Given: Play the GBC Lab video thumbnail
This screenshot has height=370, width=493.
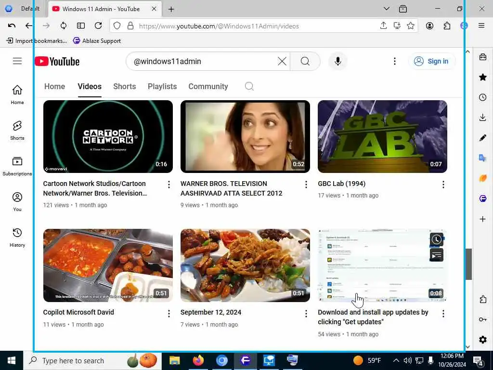Looking at the screenshot, I should tap(382, 136).
